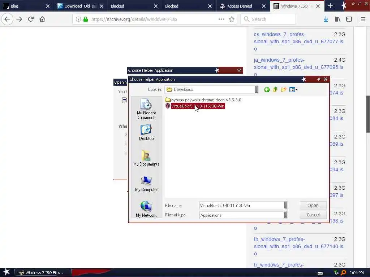Click the 2:04 PM clock

click(357, 273)
